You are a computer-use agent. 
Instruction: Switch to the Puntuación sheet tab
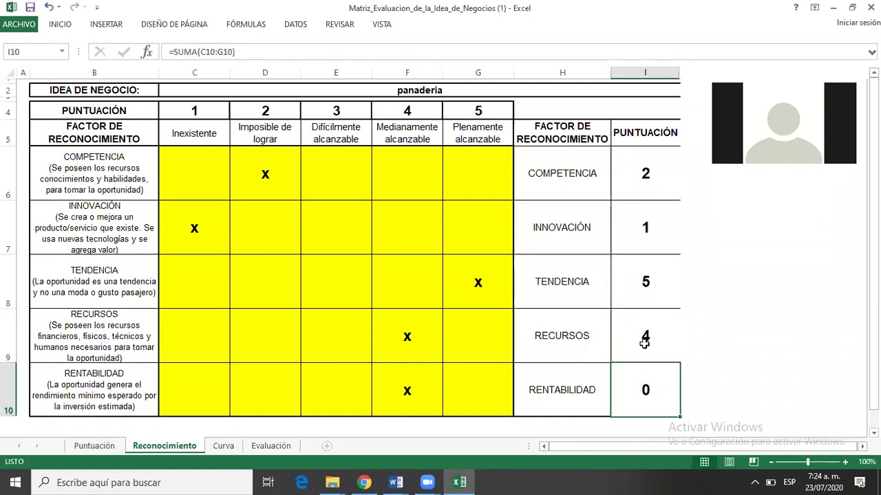tap(94, 445)
